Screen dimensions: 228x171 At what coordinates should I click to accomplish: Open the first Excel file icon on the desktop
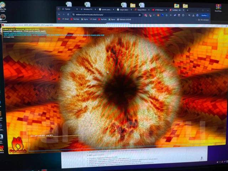click(x=69, y=4)
